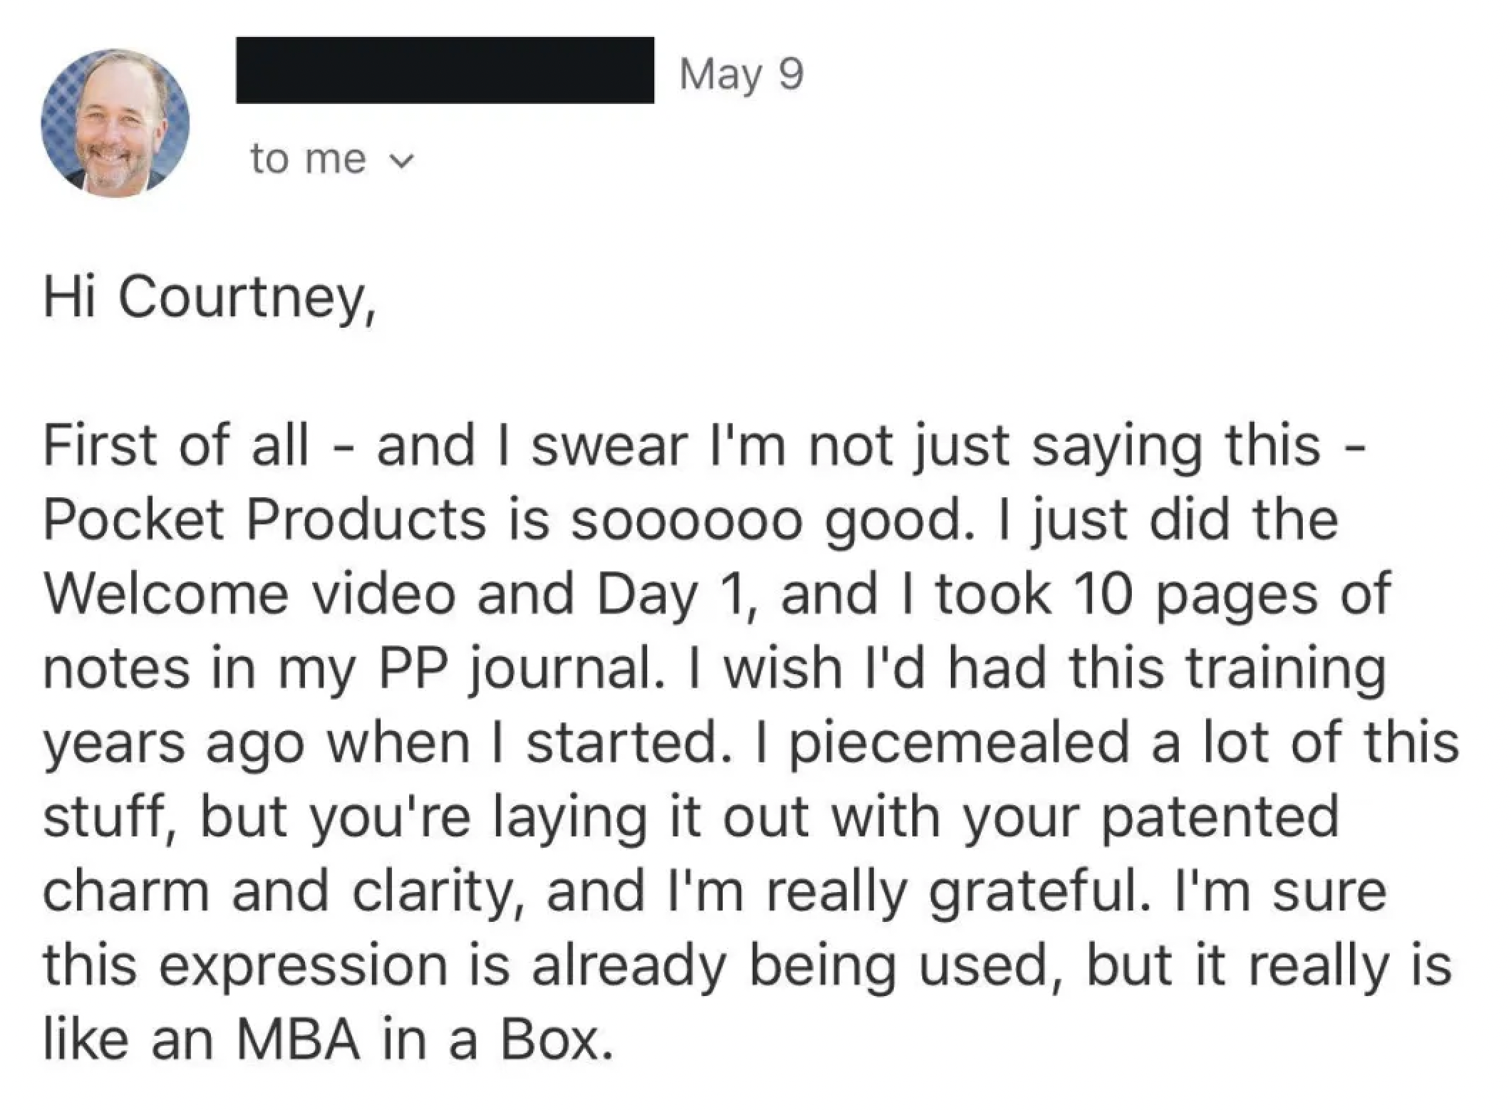
Task: Click the words "PP journal"
Action: click(x=519, y=668)
